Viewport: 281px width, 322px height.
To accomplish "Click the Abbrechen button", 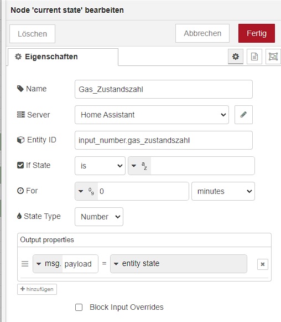I will point(202,33).
